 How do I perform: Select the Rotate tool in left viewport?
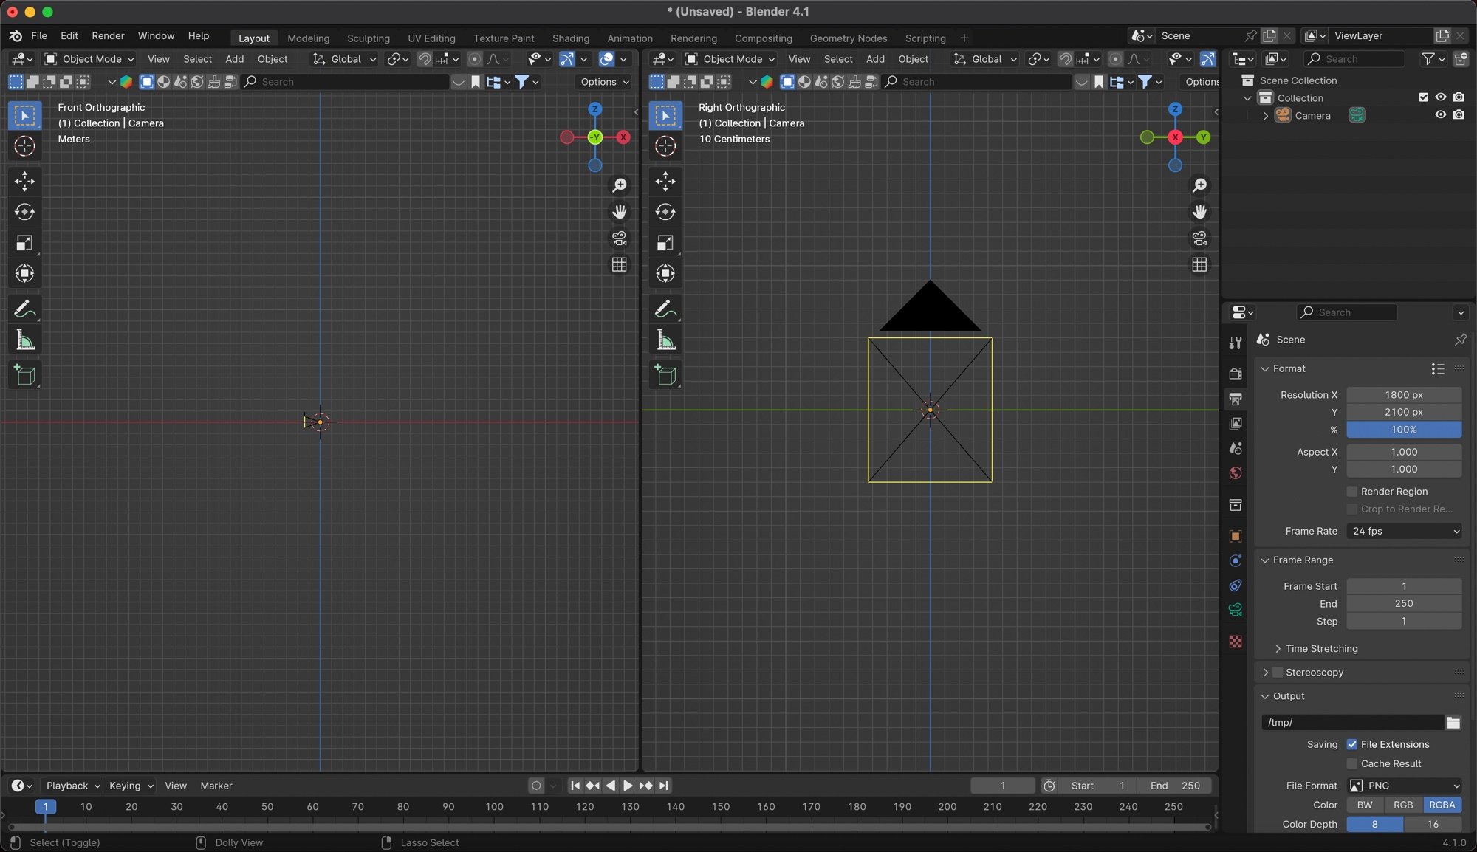(24, 212)
